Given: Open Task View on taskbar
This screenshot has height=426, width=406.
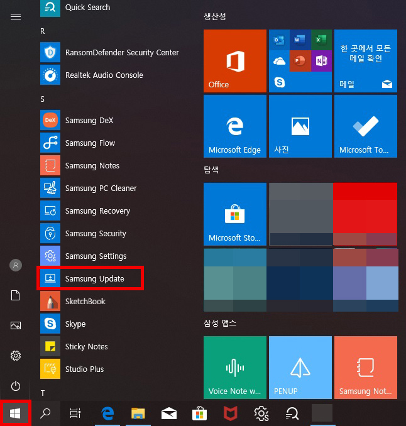Looking at the screenshot, I should pyautogui.click(x=75, y=413).
